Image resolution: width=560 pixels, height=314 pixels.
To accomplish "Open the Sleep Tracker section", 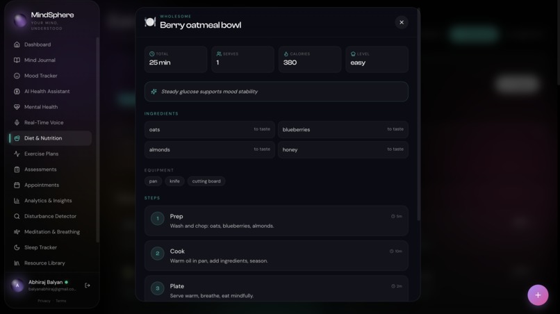I will pos(50,247).
